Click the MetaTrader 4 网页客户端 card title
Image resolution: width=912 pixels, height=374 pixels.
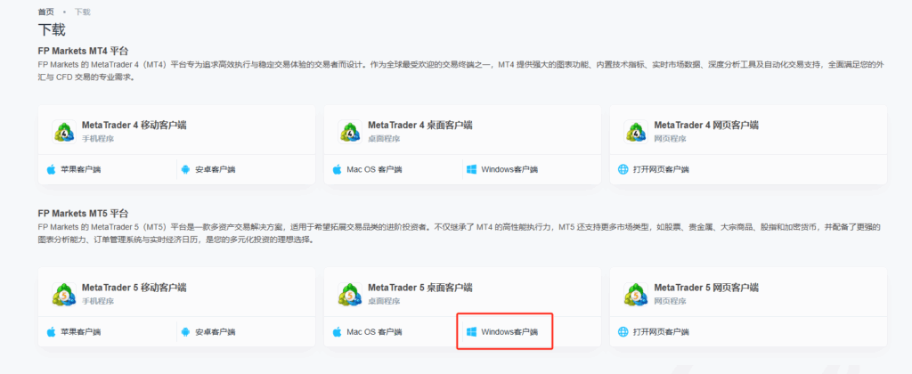tap(705, 125)
